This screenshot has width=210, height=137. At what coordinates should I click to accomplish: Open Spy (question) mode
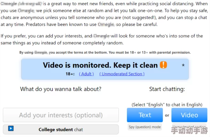click(x=145, y=127)
